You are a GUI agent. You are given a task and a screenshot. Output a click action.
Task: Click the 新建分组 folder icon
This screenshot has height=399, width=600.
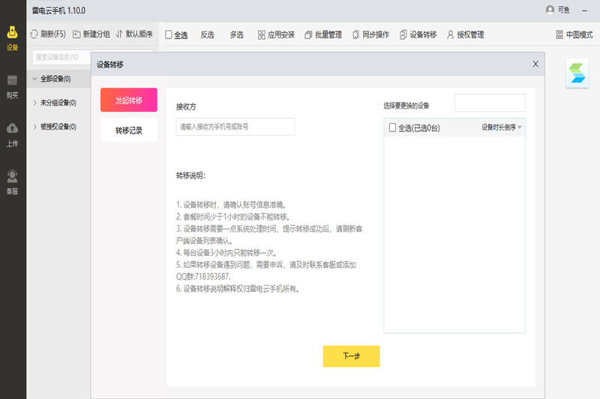pos(76,34)
